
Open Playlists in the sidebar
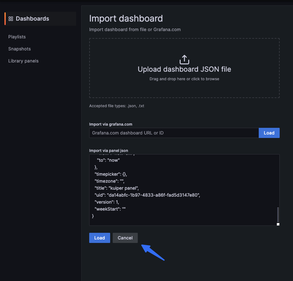click(17, 37)
